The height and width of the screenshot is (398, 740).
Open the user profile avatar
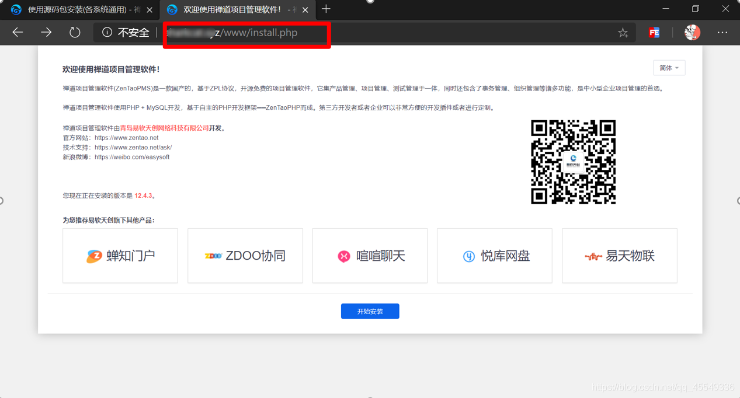coord(692,33)
